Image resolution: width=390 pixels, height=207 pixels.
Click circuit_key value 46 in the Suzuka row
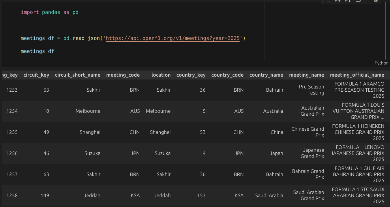46,153
